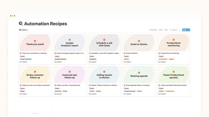The image size is (209, 117).
Task: Click page icon beside Gather Twitter mentions in Notion
Action: coord(90,85)
